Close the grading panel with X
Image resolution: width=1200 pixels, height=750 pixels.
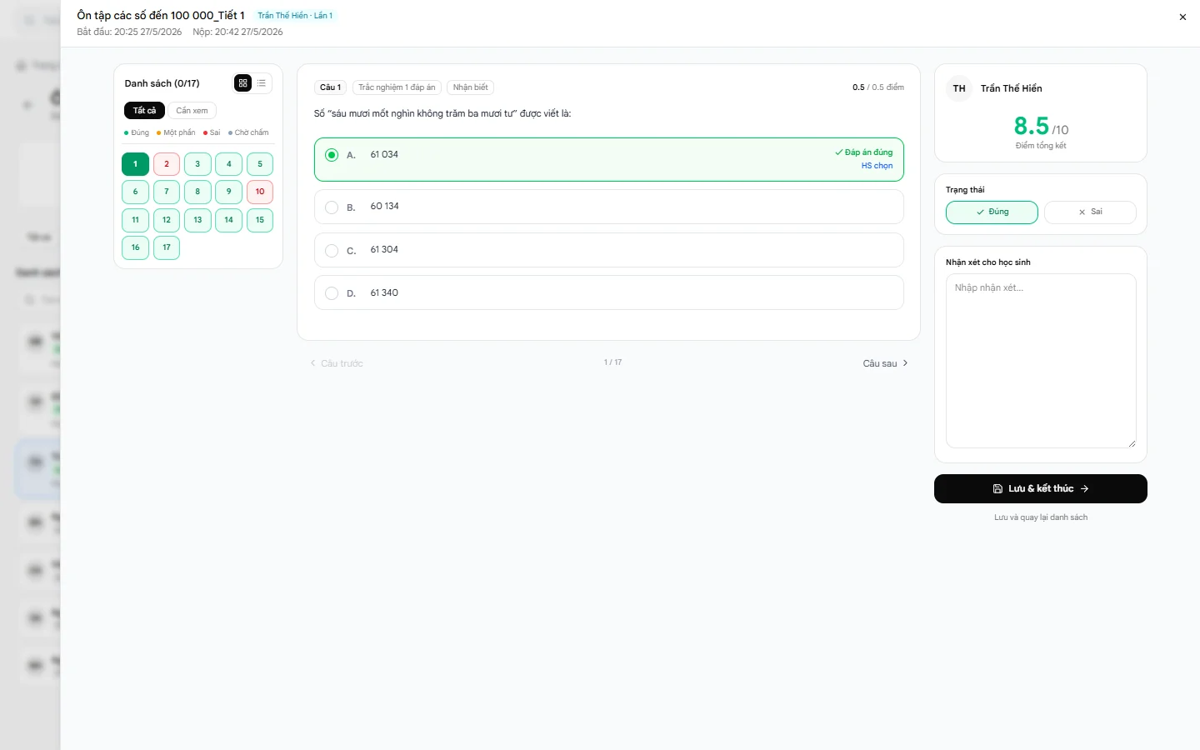pos(1182,17)
